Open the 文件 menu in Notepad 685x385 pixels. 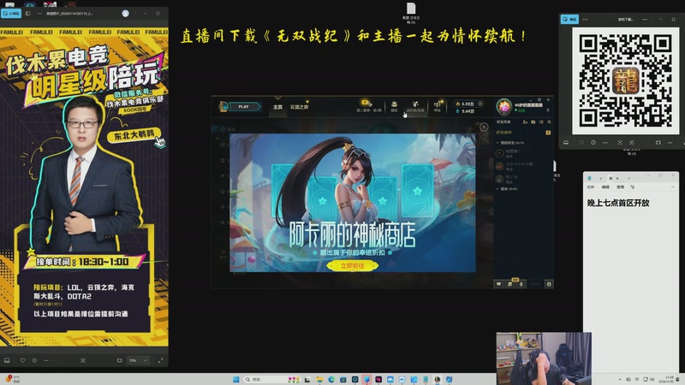591,187
